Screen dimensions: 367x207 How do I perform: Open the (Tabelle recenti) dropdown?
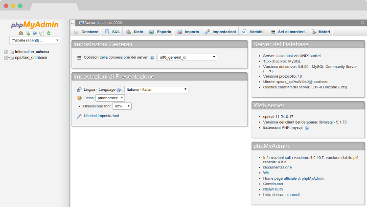[x=35, y=41]
